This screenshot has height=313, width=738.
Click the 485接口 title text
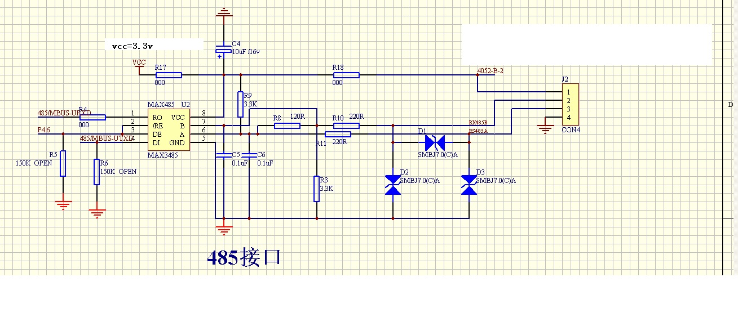[x=244, y=257]
